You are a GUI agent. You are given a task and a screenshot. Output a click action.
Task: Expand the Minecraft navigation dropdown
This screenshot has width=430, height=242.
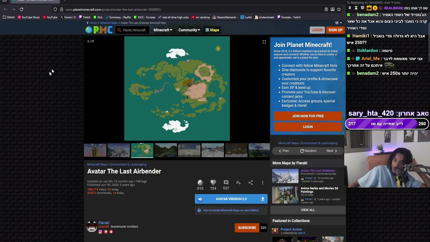click(x=163, y=30)
